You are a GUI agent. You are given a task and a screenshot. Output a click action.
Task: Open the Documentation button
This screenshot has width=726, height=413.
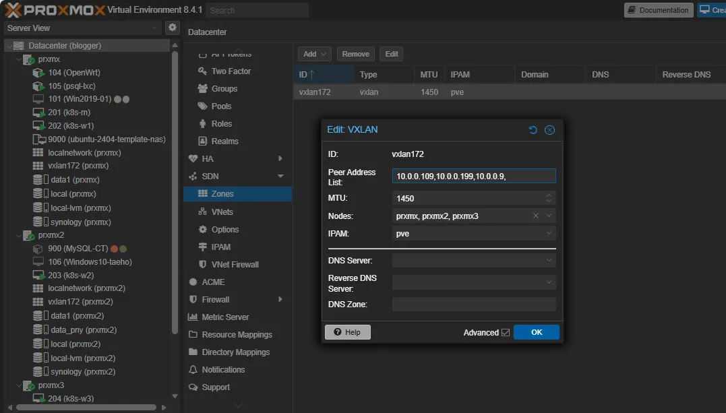(659, 9)
